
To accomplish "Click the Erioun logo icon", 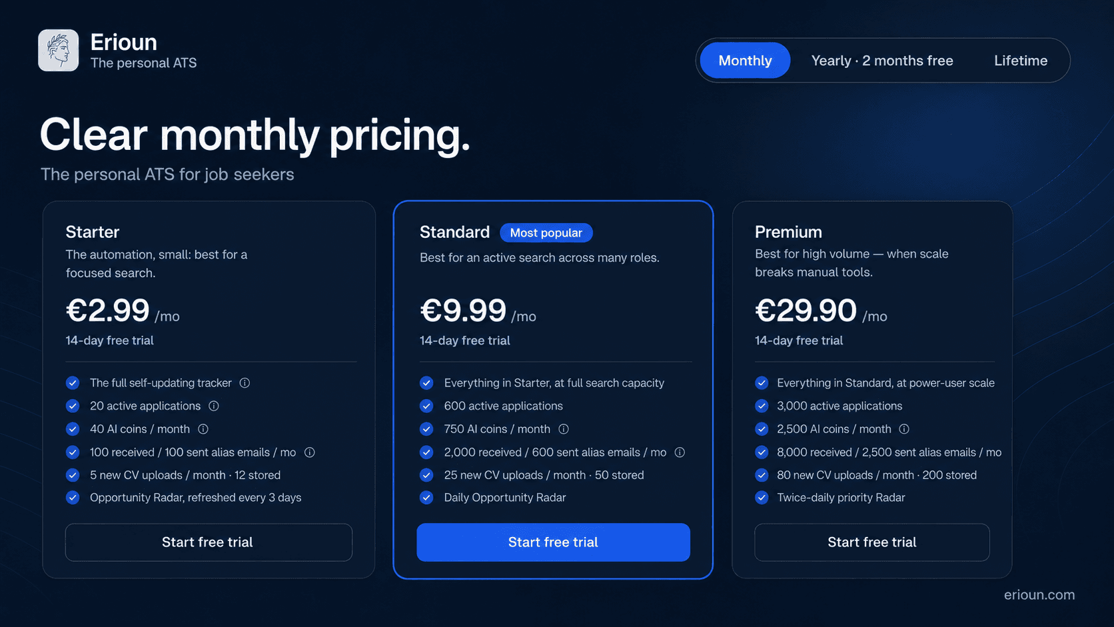I will coord(59,50).
